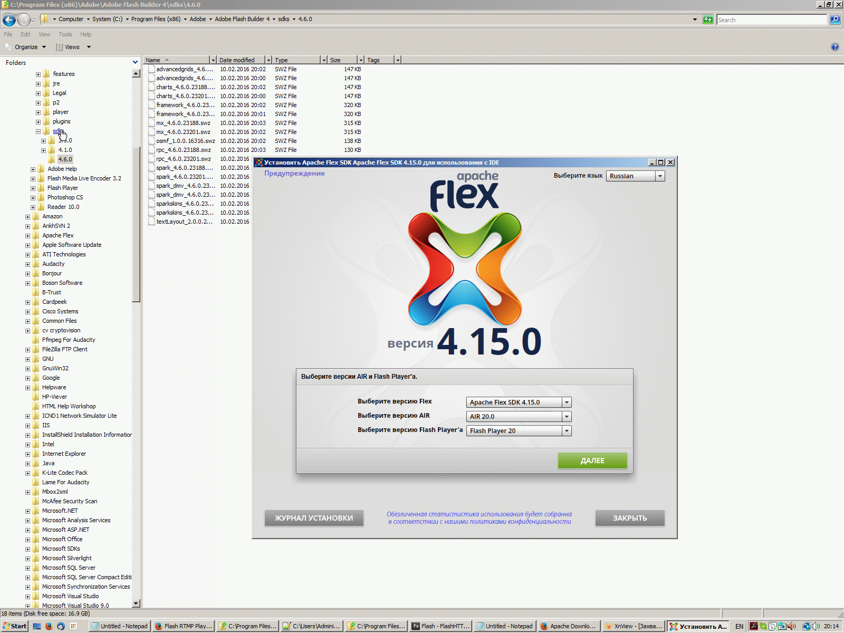Sort files by the Type column header

(296, 60)
